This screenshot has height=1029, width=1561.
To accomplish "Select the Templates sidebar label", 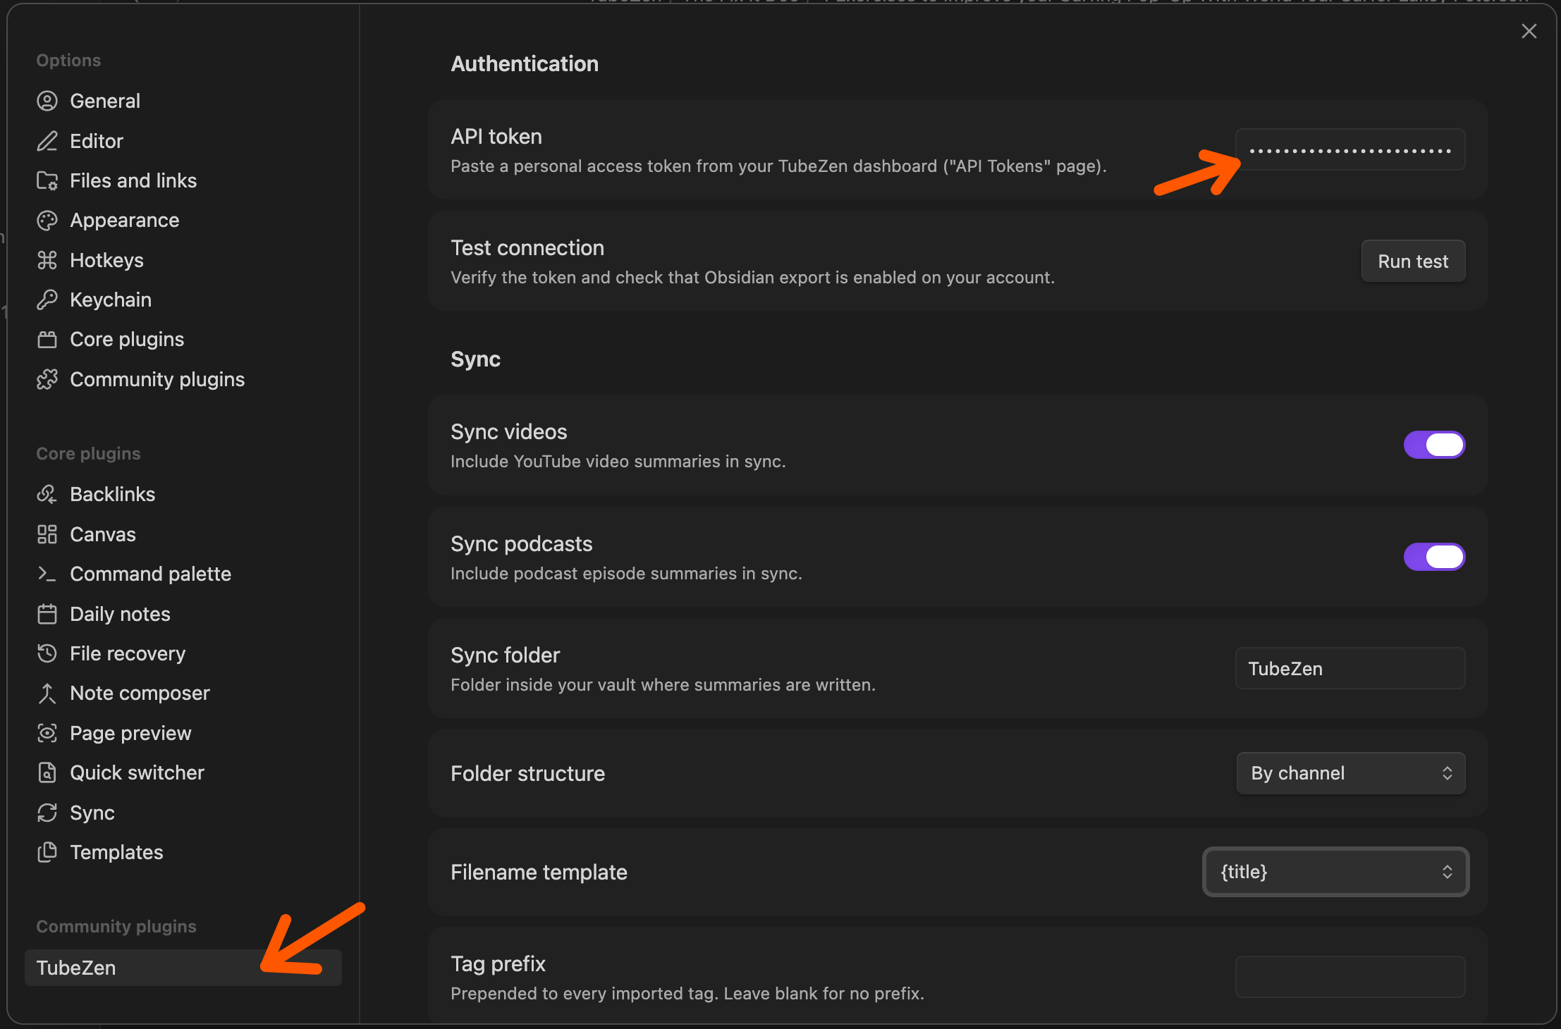I will click(x=116, y=852).
